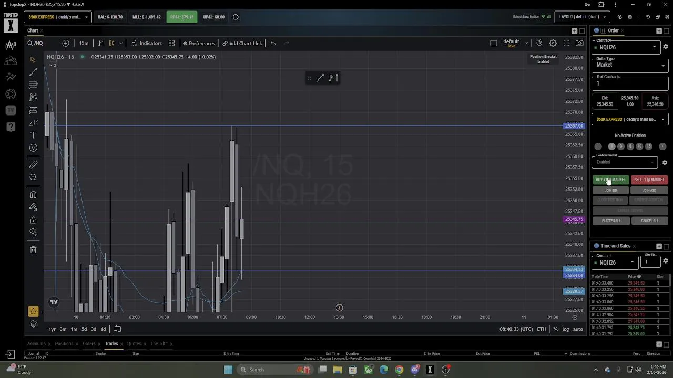Click Add Chart Link
Screen dimensions: 673x378
pos(242,43)
